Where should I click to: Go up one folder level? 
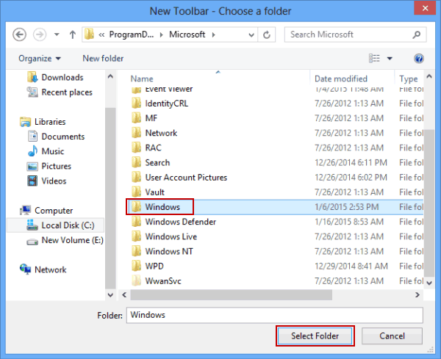pos(73,35)
